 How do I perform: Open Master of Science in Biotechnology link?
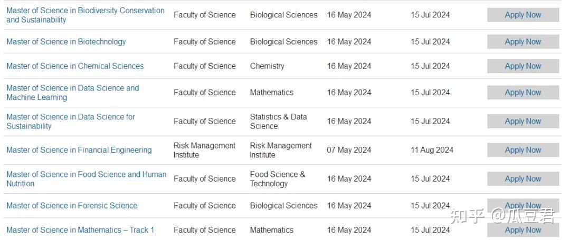tap(66, 42)
